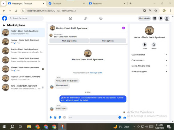Open Chrome's three-dot menu
The image size is (174, 130).
pyautogui.click(x=170, y=11)
